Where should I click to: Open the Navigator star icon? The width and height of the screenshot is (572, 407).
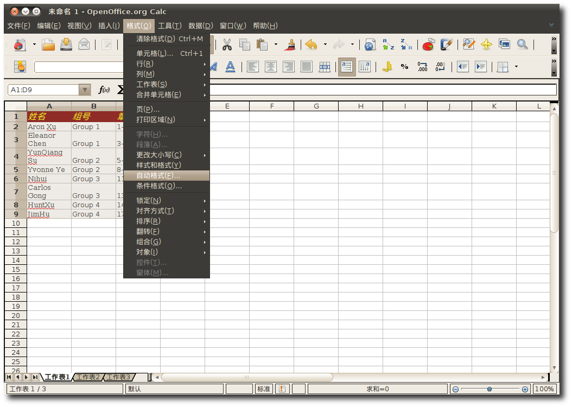click(487, 45)
